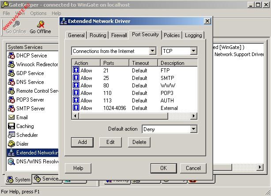Select the WWW port 80 row
This screenshot has width=271, height=196.
132,85
